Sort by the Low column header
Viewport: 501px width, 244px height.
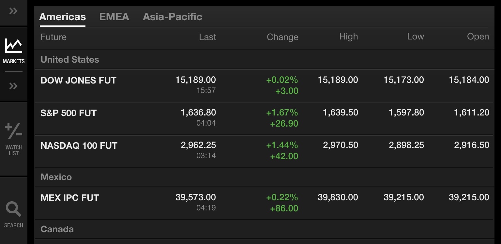point(415,37)
